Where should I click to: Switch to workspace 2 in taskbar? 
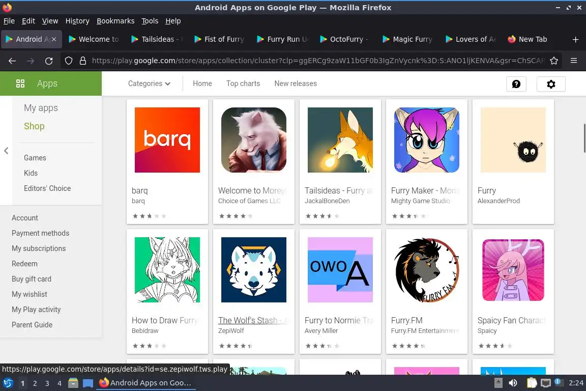pos(35,383)
